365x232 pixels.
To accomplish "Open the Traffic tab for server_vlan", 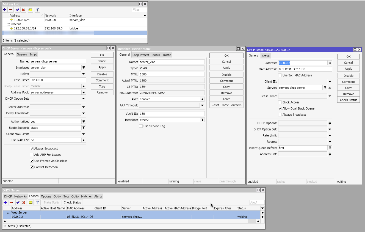I will (x=167, y=55).
